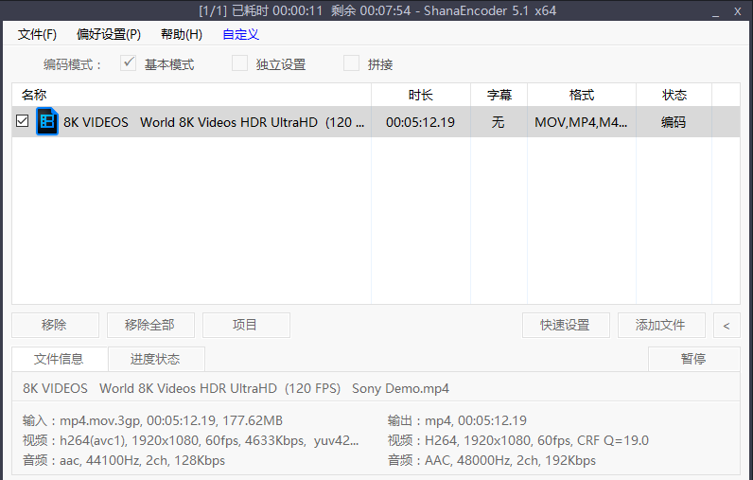The height and width of the screenshot is (480, 753).
Task: Click the 状态 column header
Action: click(x=674, y=95)
